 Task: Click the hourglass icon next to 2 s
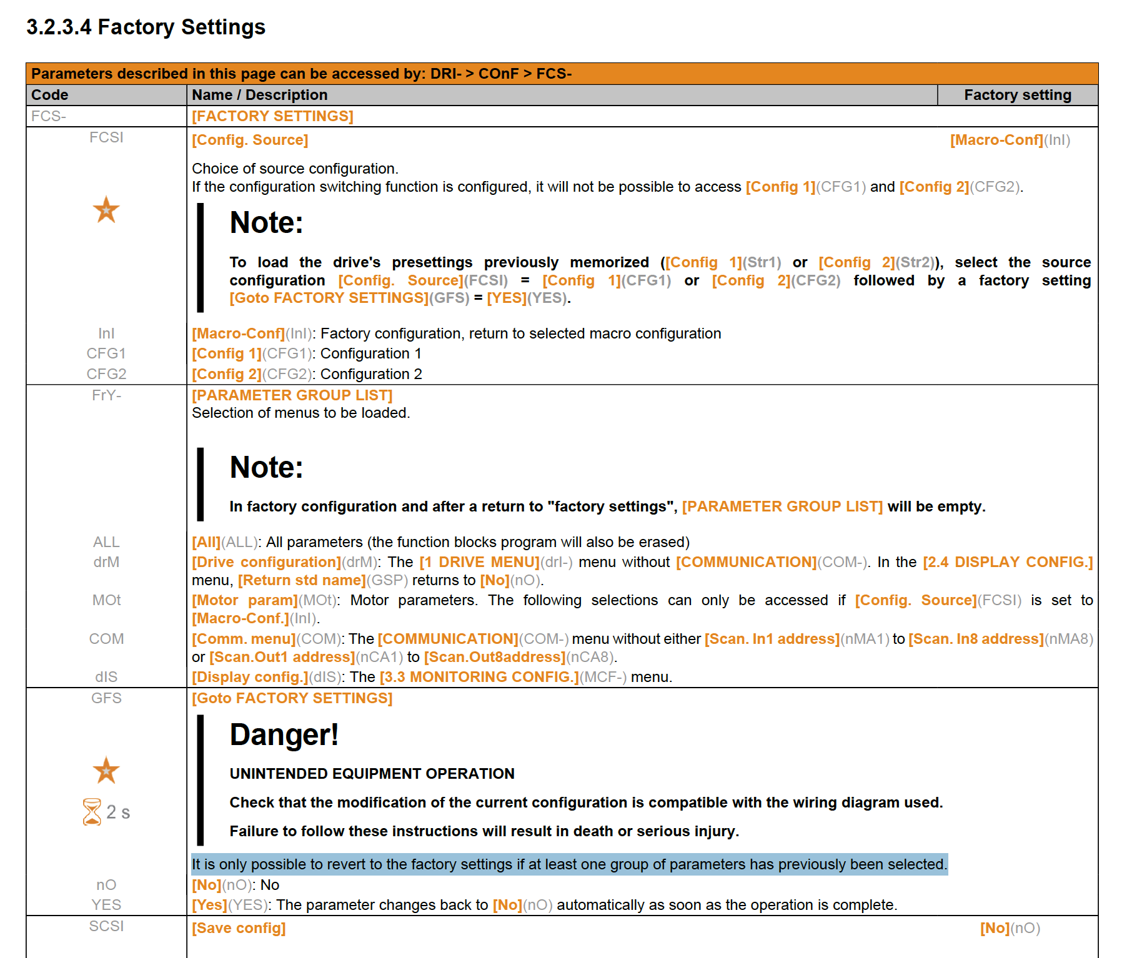(92, 811)
